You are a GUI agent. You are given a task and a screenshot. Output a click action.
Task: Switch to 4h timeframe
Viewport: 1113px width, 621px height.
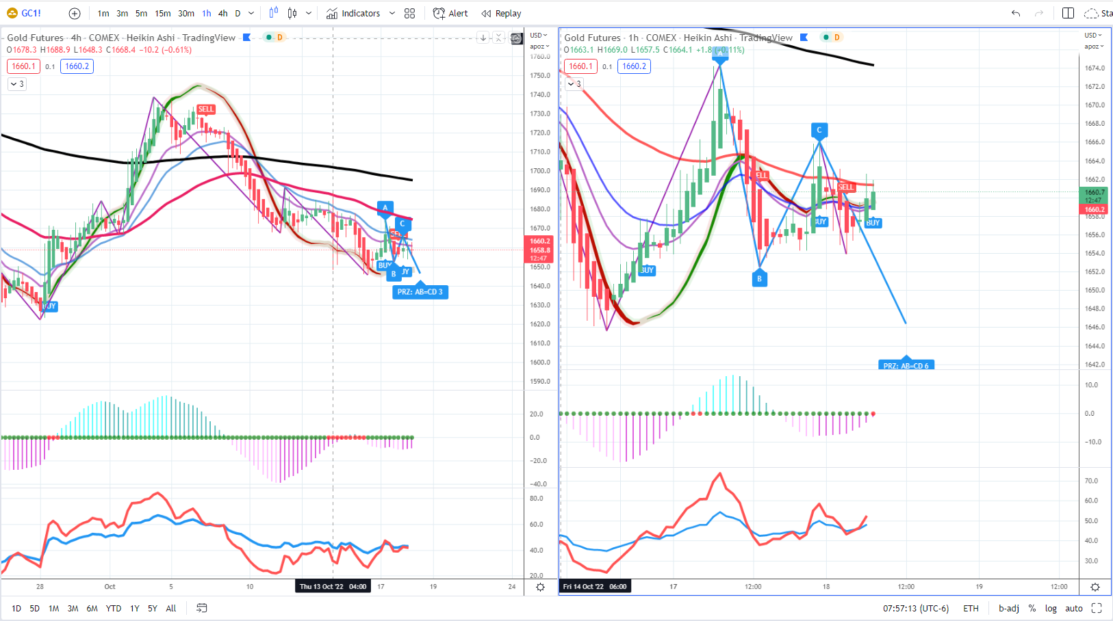point(223,13)
